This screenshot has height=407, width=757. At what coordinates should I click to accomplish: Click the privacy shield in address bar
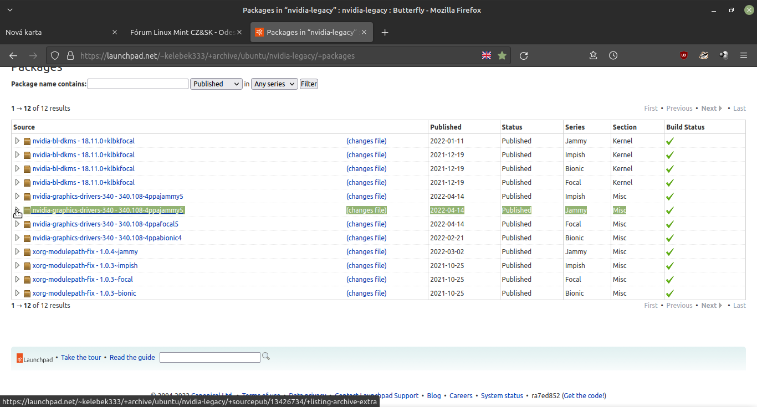(55, 55)
